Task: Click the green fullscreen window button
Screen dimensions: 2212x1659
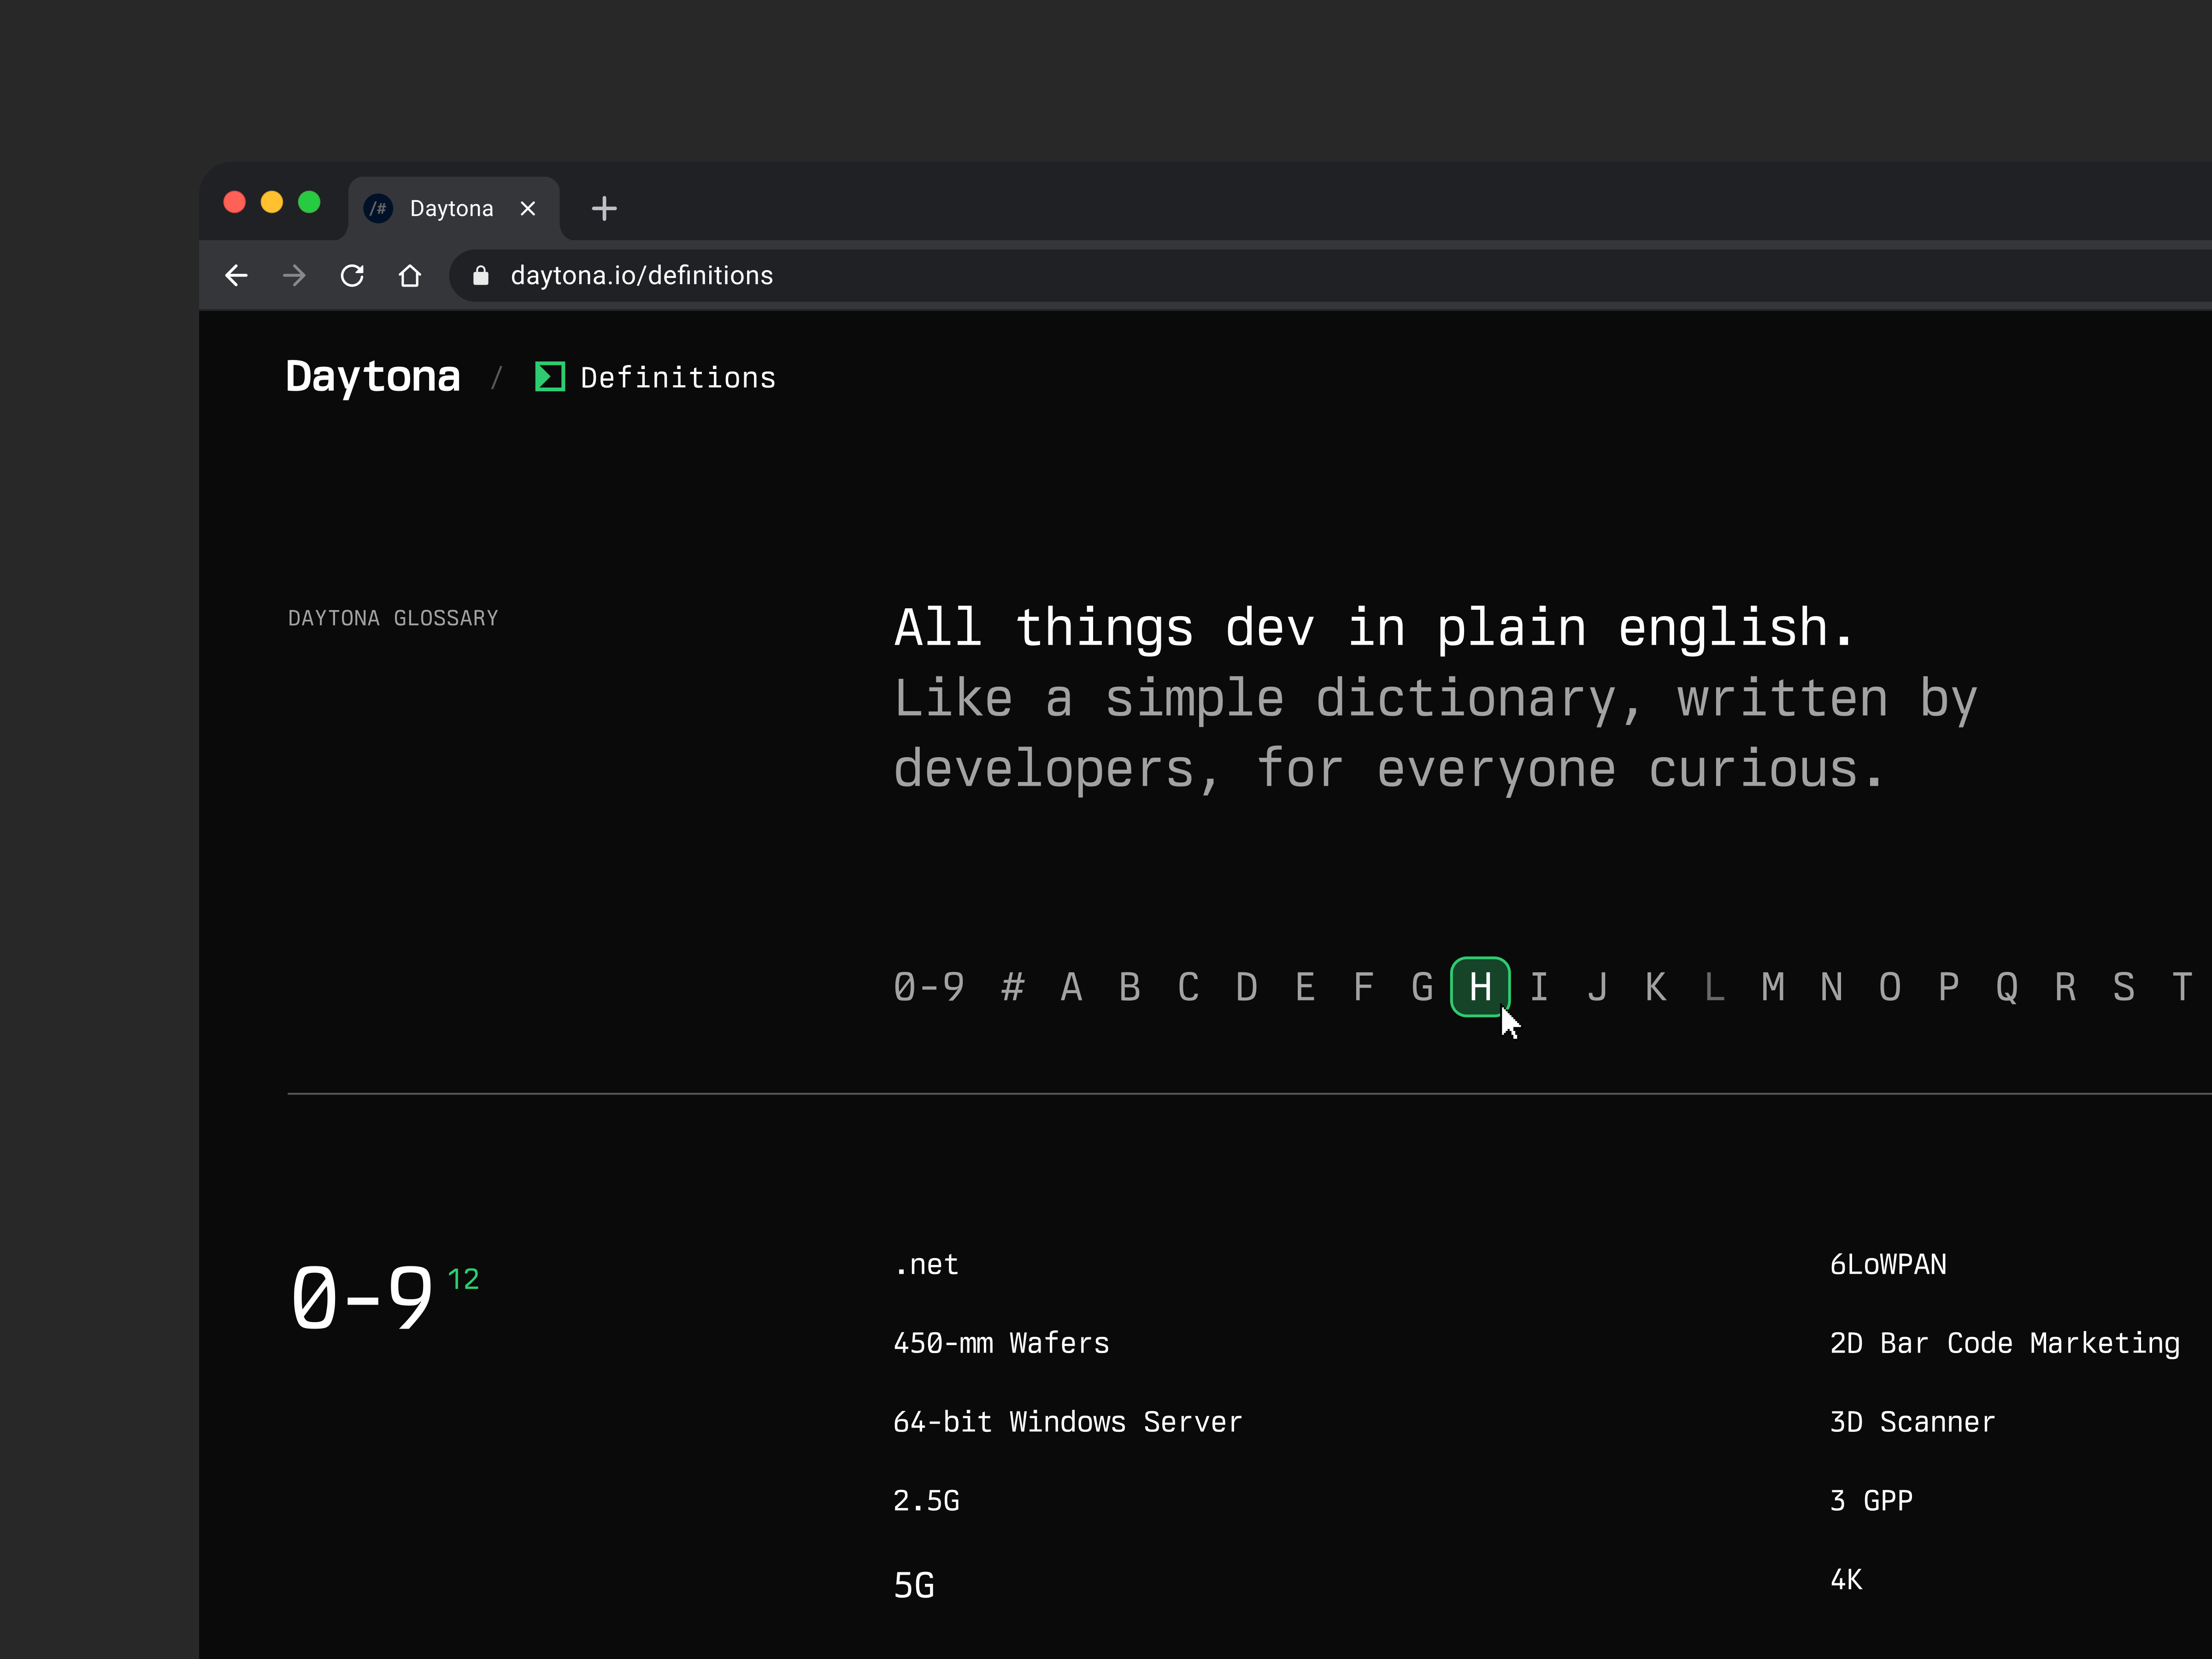Action: point(310,202)
